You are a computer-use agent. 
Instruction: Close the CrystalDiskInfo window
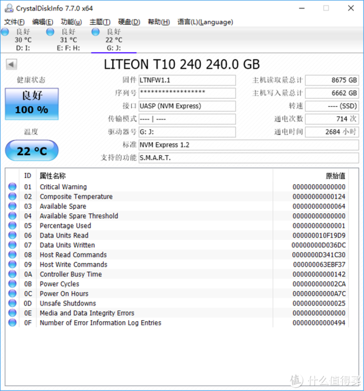[x=351, y=8]
